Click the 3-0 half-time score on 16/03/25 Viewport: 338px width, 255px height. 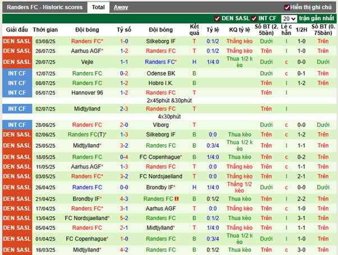tap(302, 250)
